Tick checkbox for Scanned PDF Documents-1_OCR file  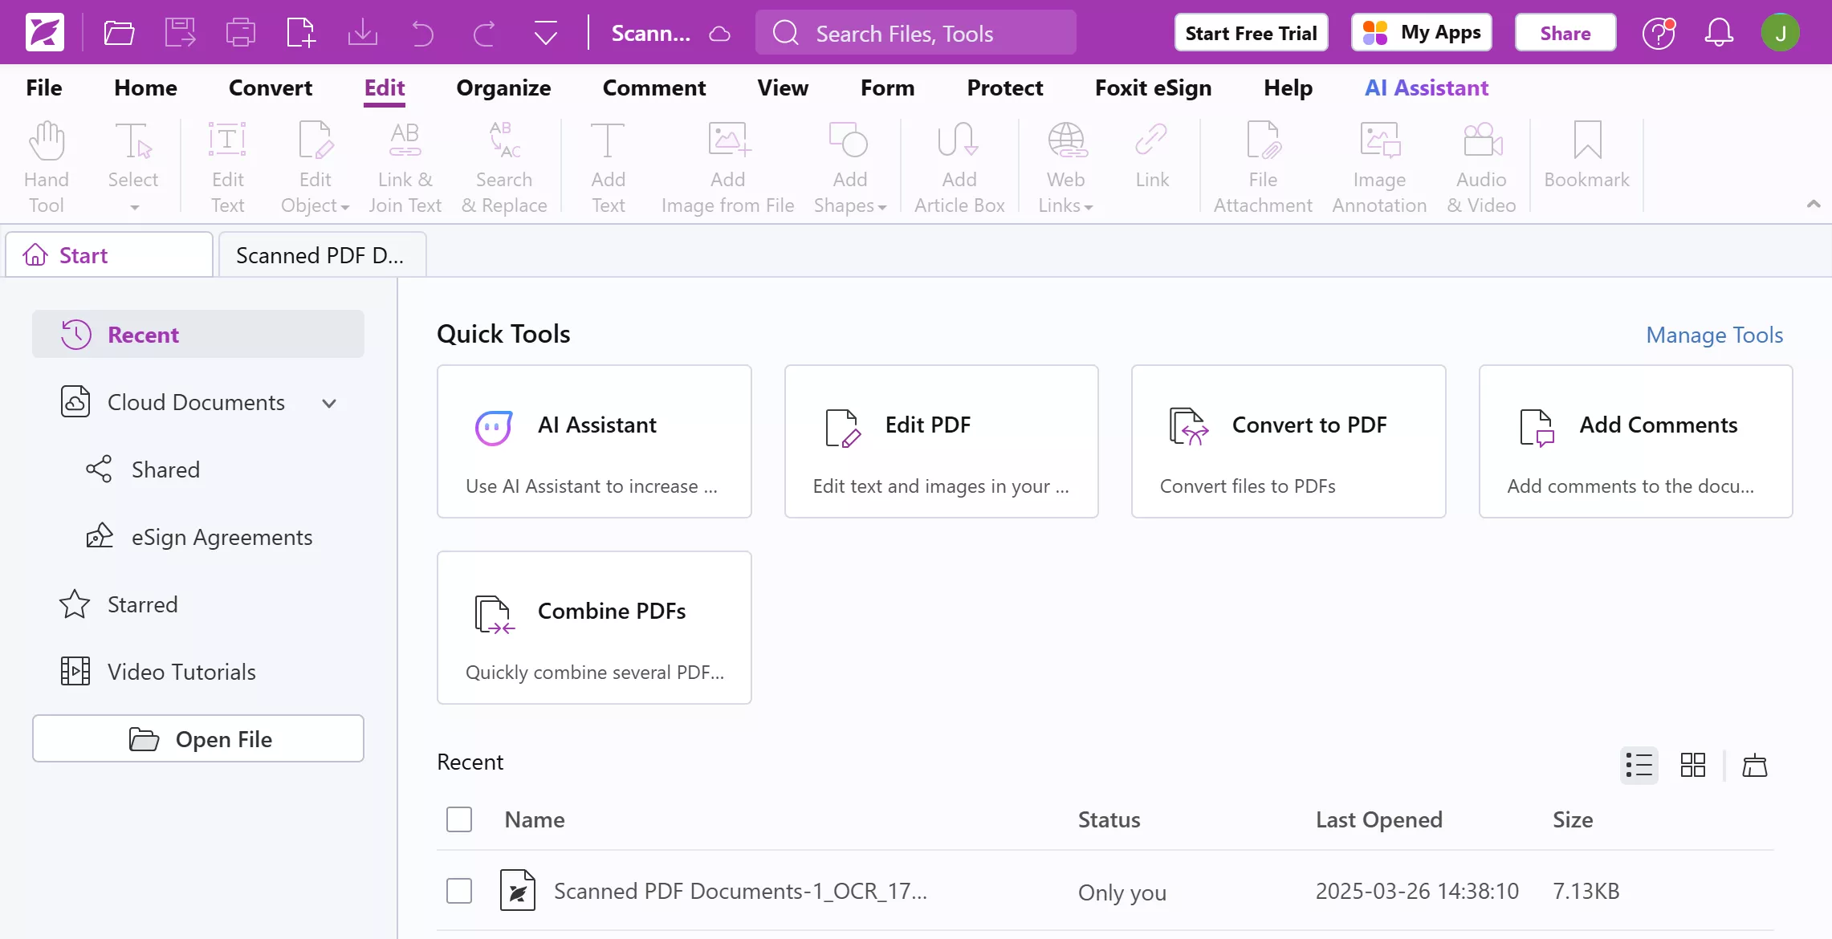click(x=459, y=891)
